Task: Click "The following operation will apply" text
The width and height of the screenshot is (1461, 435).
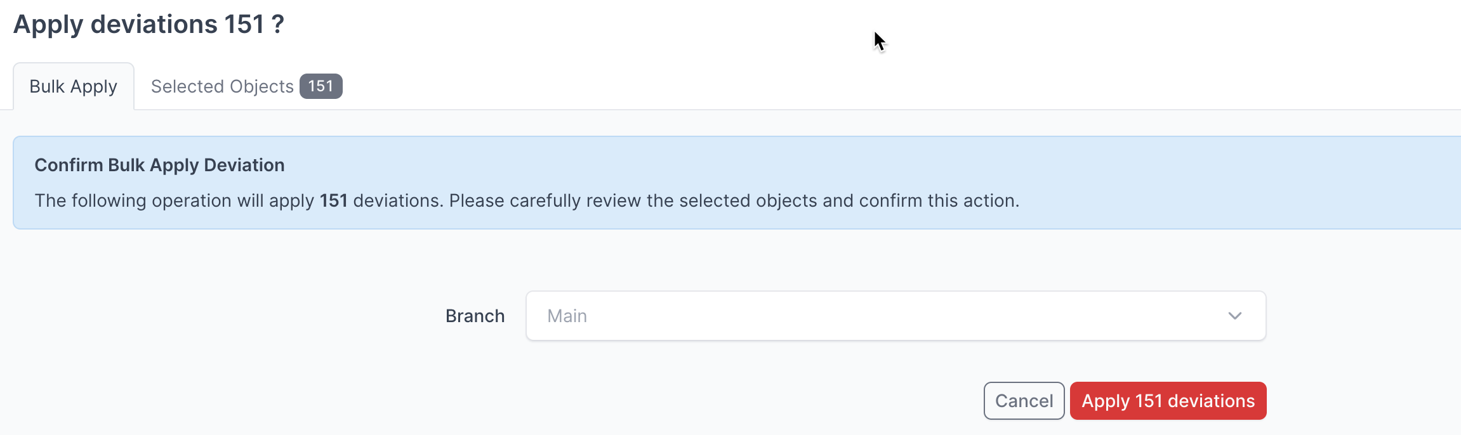Action: [x=175, y=200]
